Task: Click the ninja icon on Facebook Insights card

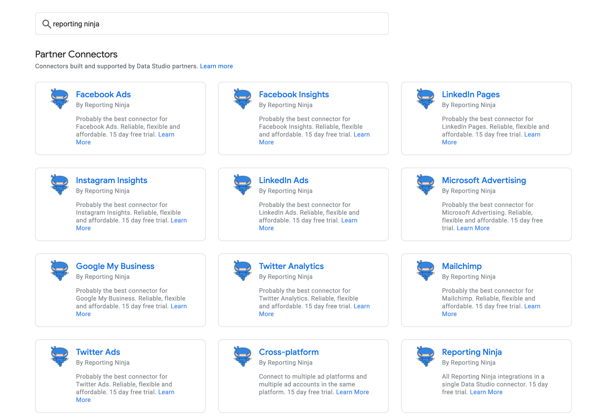Action: (242, 99)
